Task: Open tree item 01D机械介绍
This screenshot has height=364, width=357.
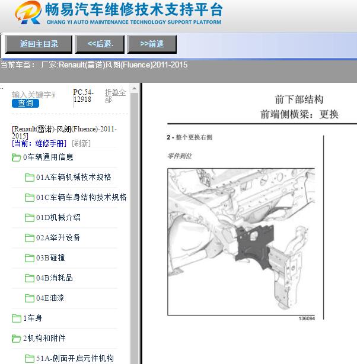Action: (58, 218)
